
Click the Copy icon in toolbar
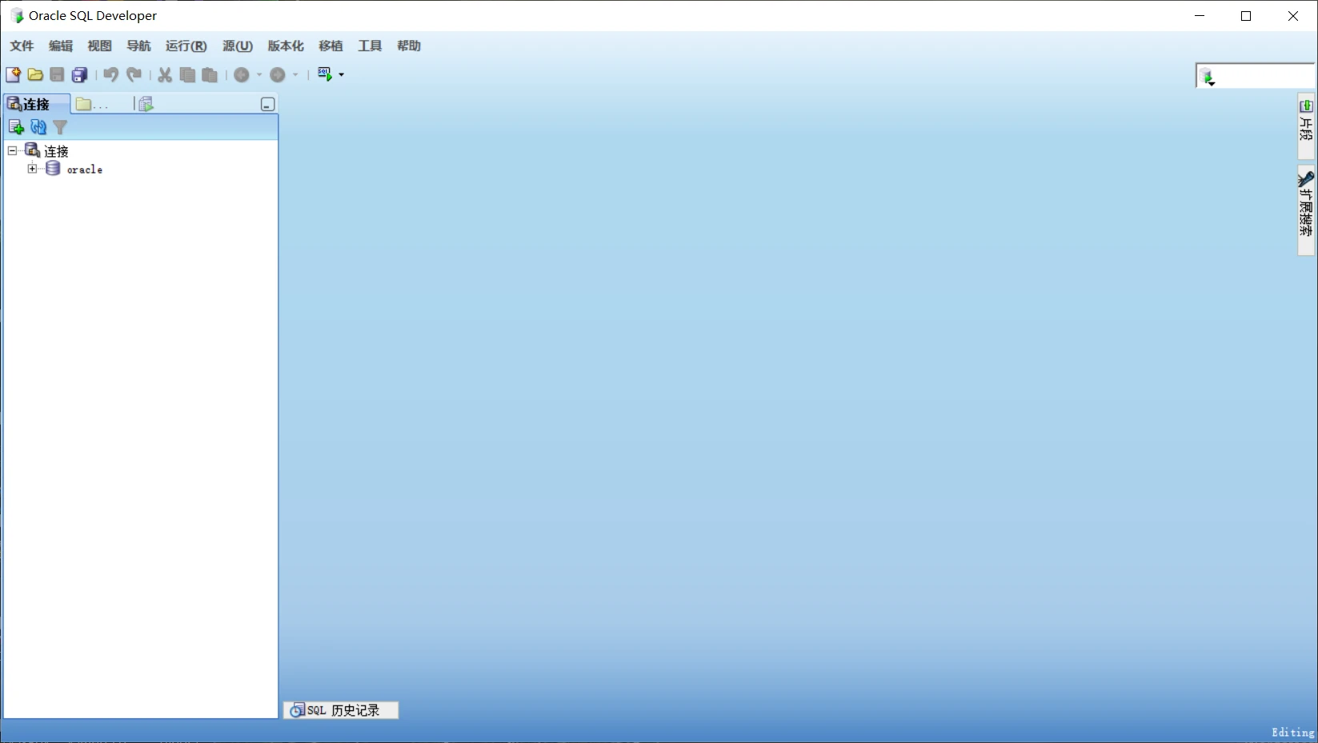tap(187, 74)
